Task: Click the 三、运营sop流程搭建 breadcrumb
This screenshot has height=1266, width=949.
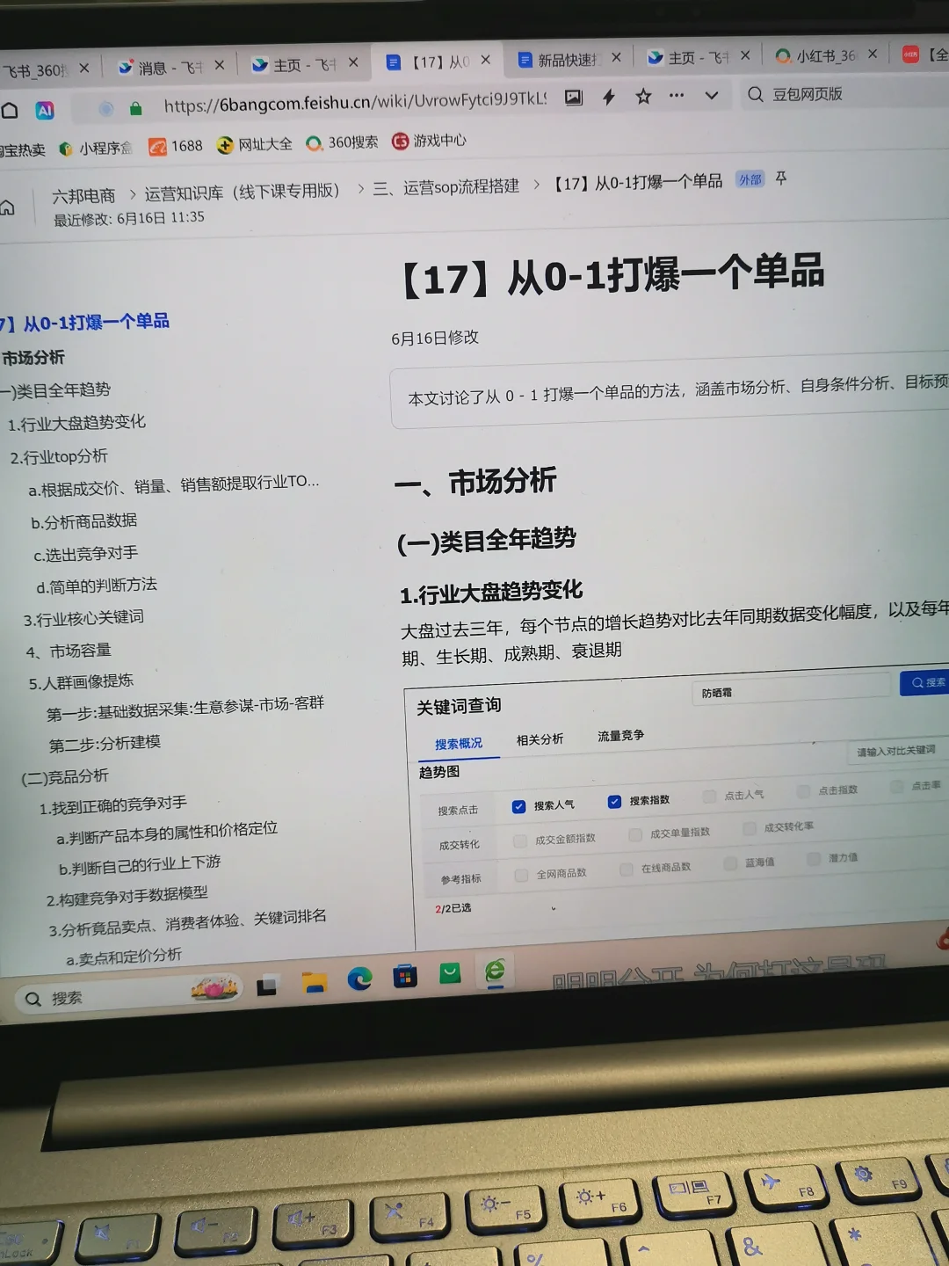Action: coord(446,187)
